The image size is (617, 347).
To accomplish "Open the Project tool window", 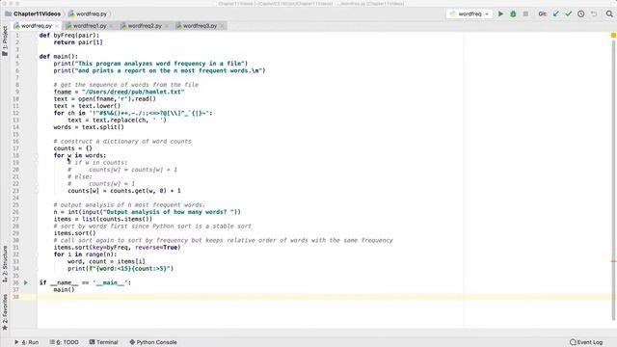I will pos(5,40).
